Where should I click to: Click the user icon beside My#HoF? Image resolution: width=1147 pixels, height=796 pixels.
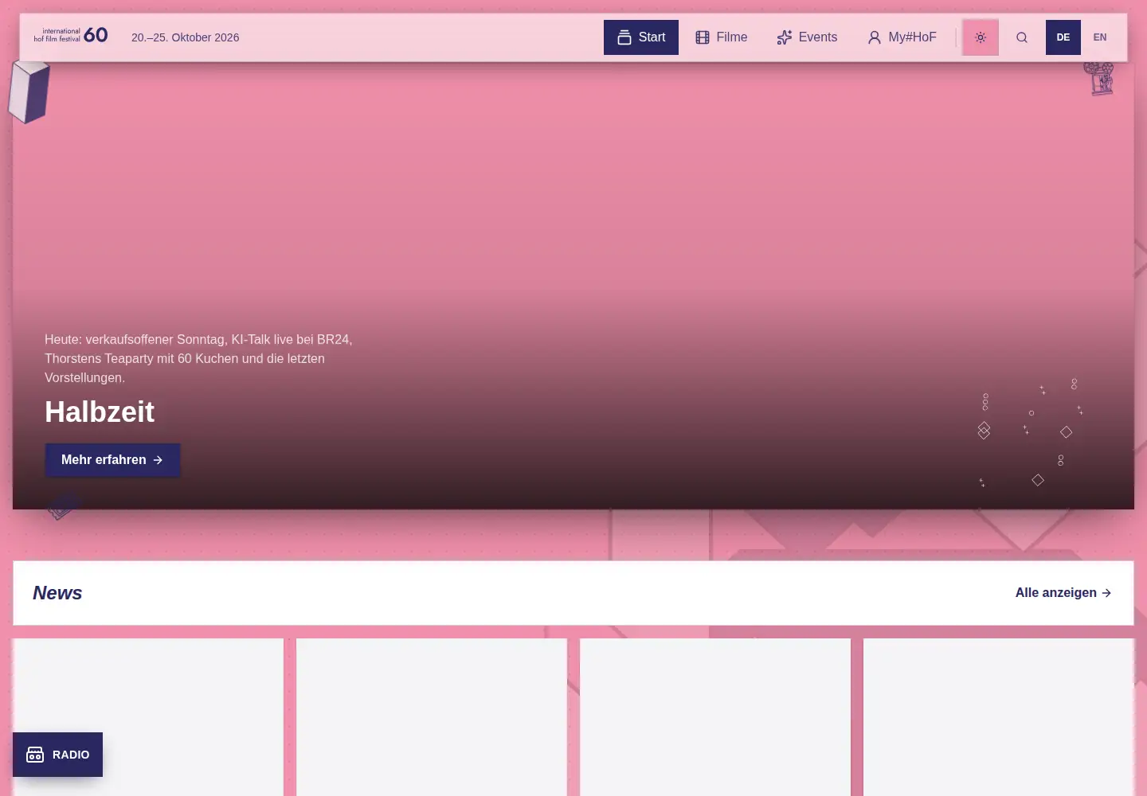click(875, 37)
